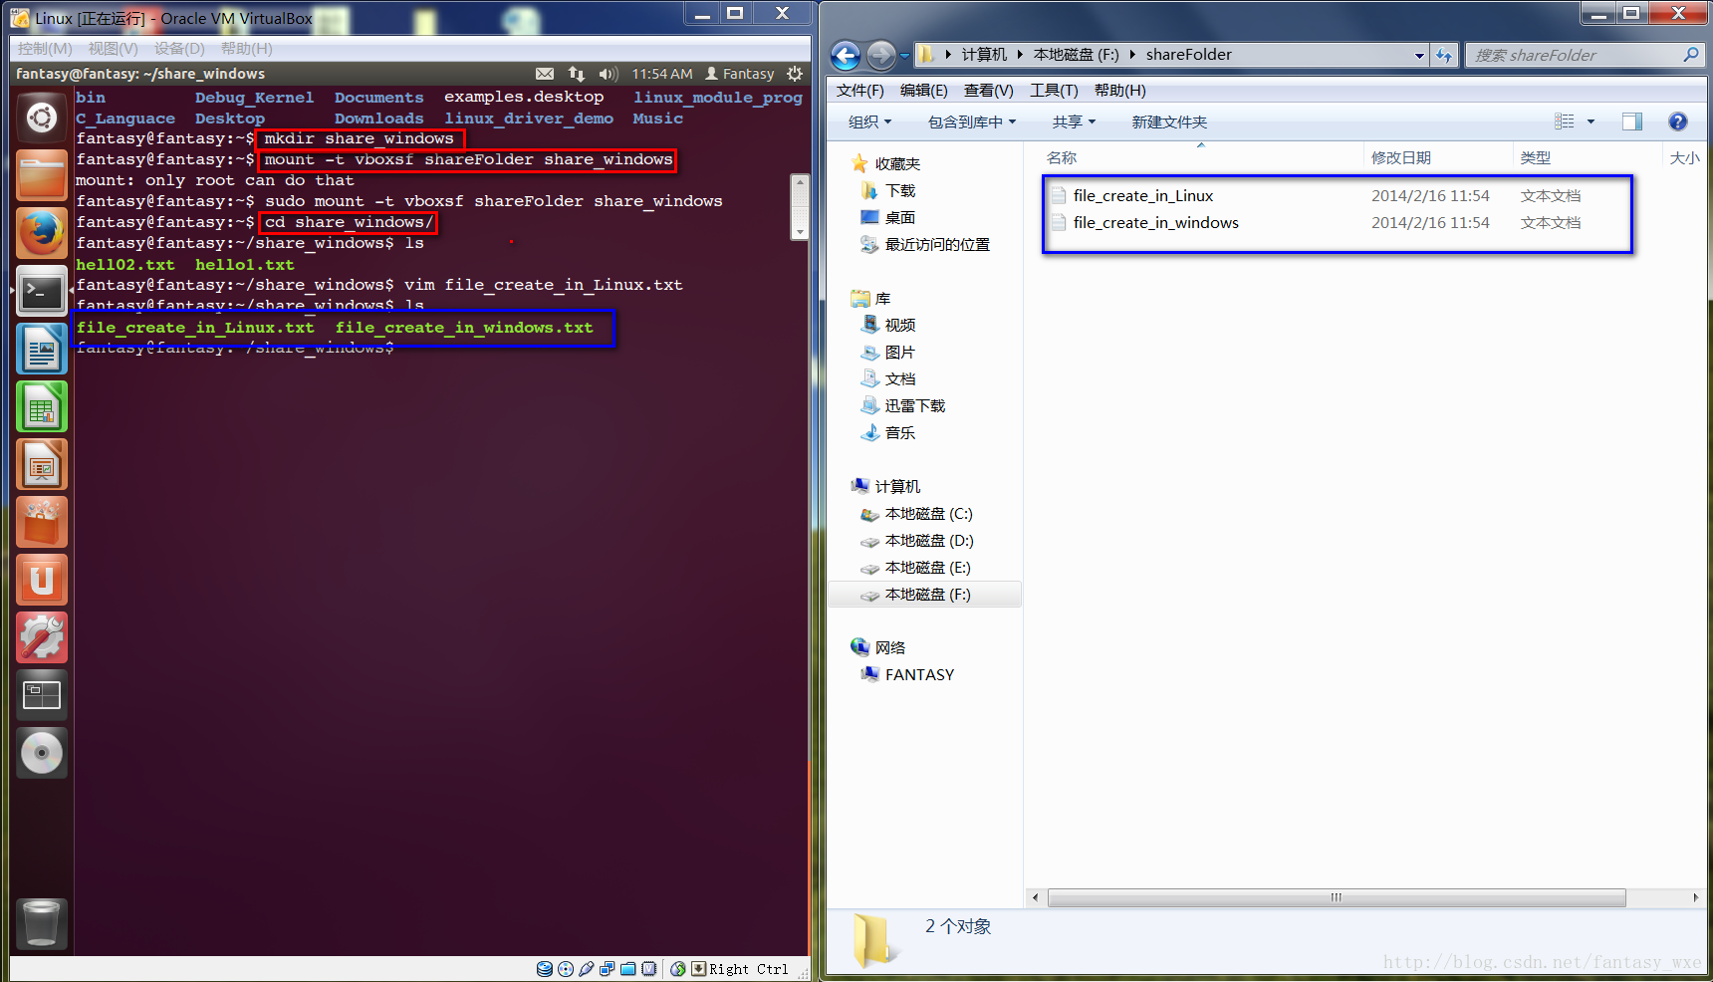Viewport: 1713px width, 982px height.
Task: Click 新建文件夹 button in Explorer toolbar
Action: (x=1169, y=122)
